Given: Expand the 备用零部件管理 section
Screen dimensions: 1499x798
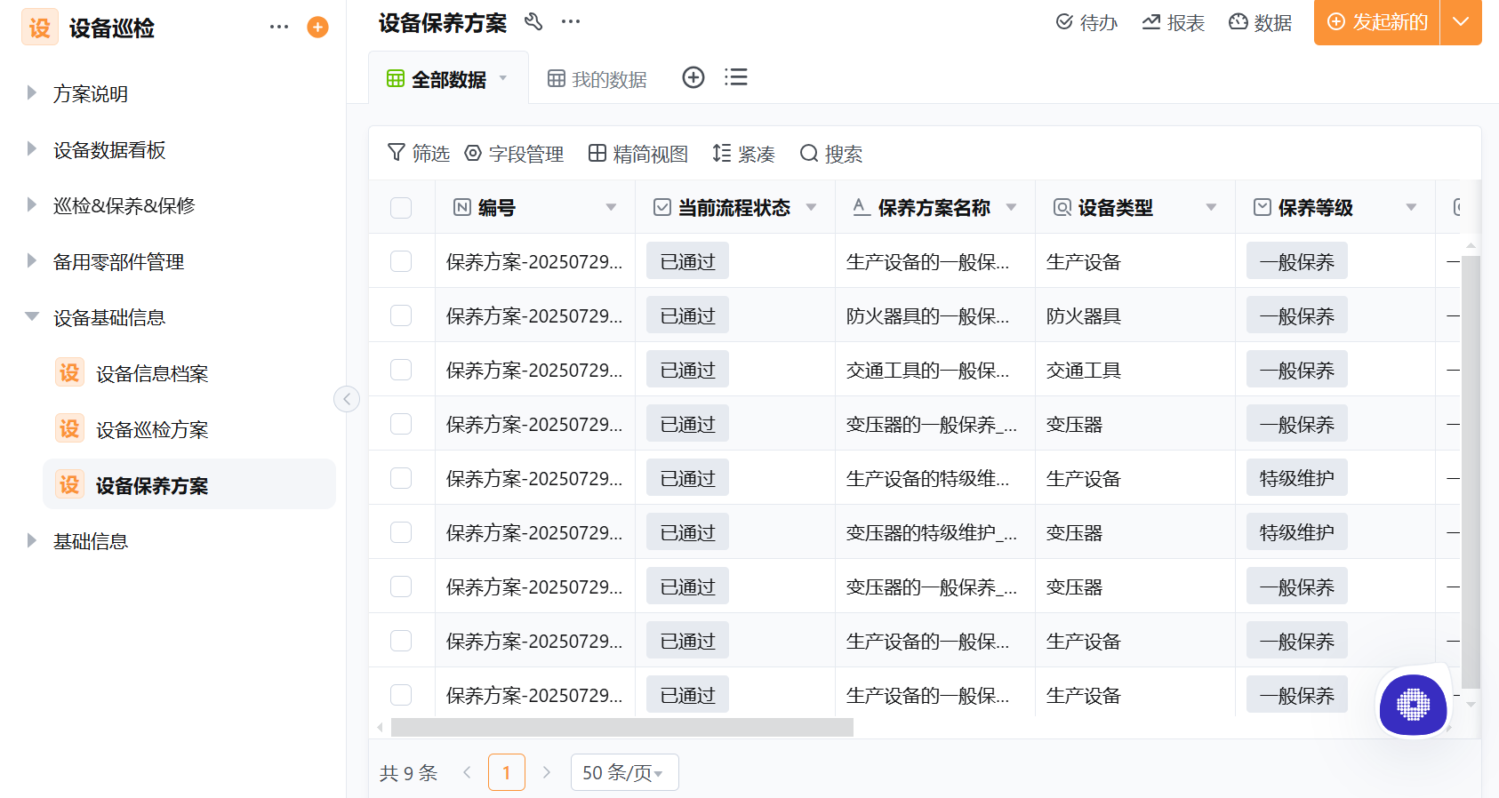Looking at the screenshot, I should pyautogui.click(x=32, y=260).
